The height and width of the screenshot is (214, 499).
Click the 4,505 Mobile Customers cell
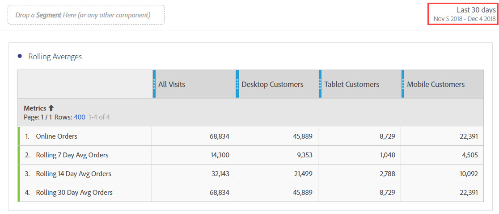pyautogui.click(x=469, y=155)
